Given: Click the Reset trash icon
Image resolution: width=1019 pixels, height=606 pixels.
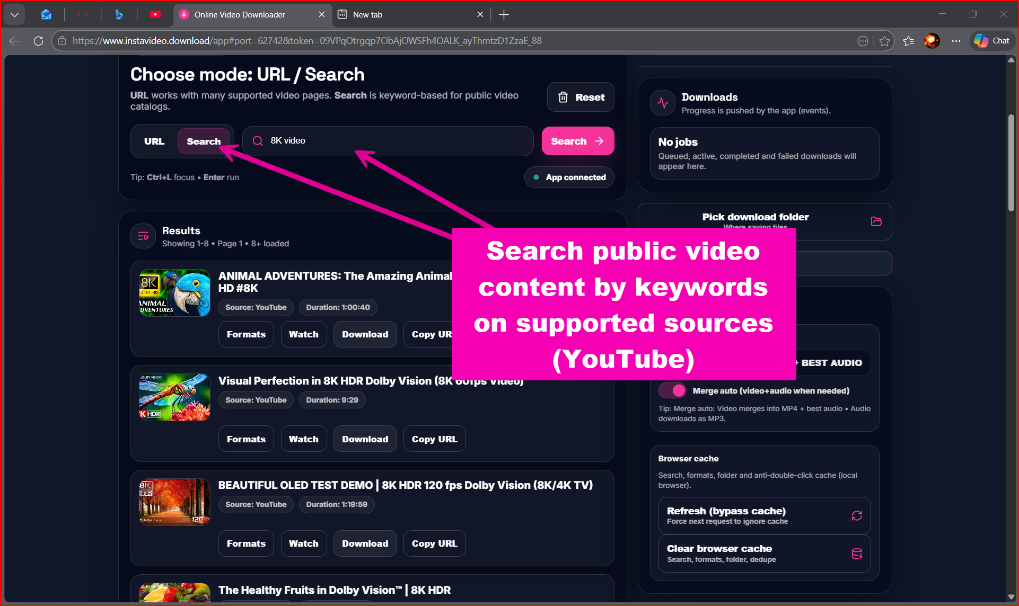Looking at the screenshot, I should point(564,97).
